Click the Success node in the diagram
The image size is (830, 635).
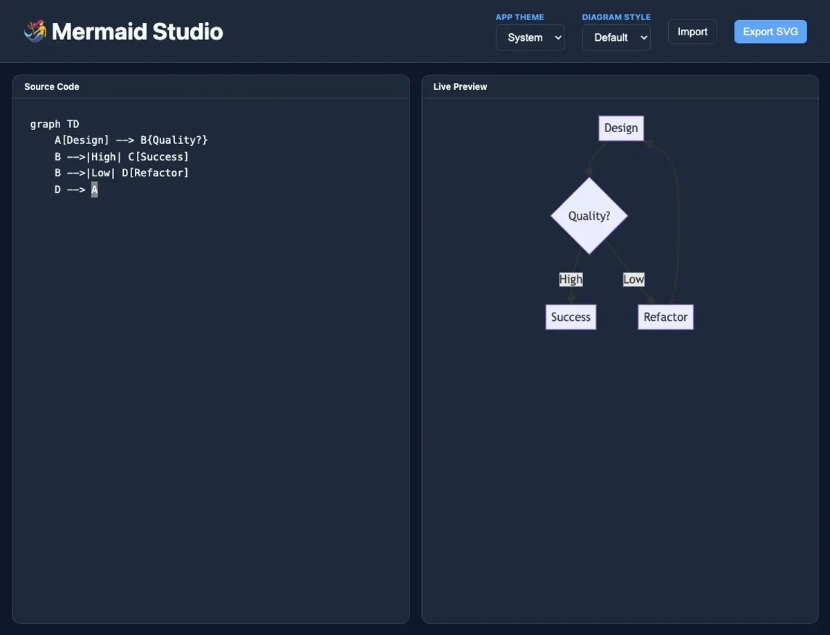tap(570, 316)
